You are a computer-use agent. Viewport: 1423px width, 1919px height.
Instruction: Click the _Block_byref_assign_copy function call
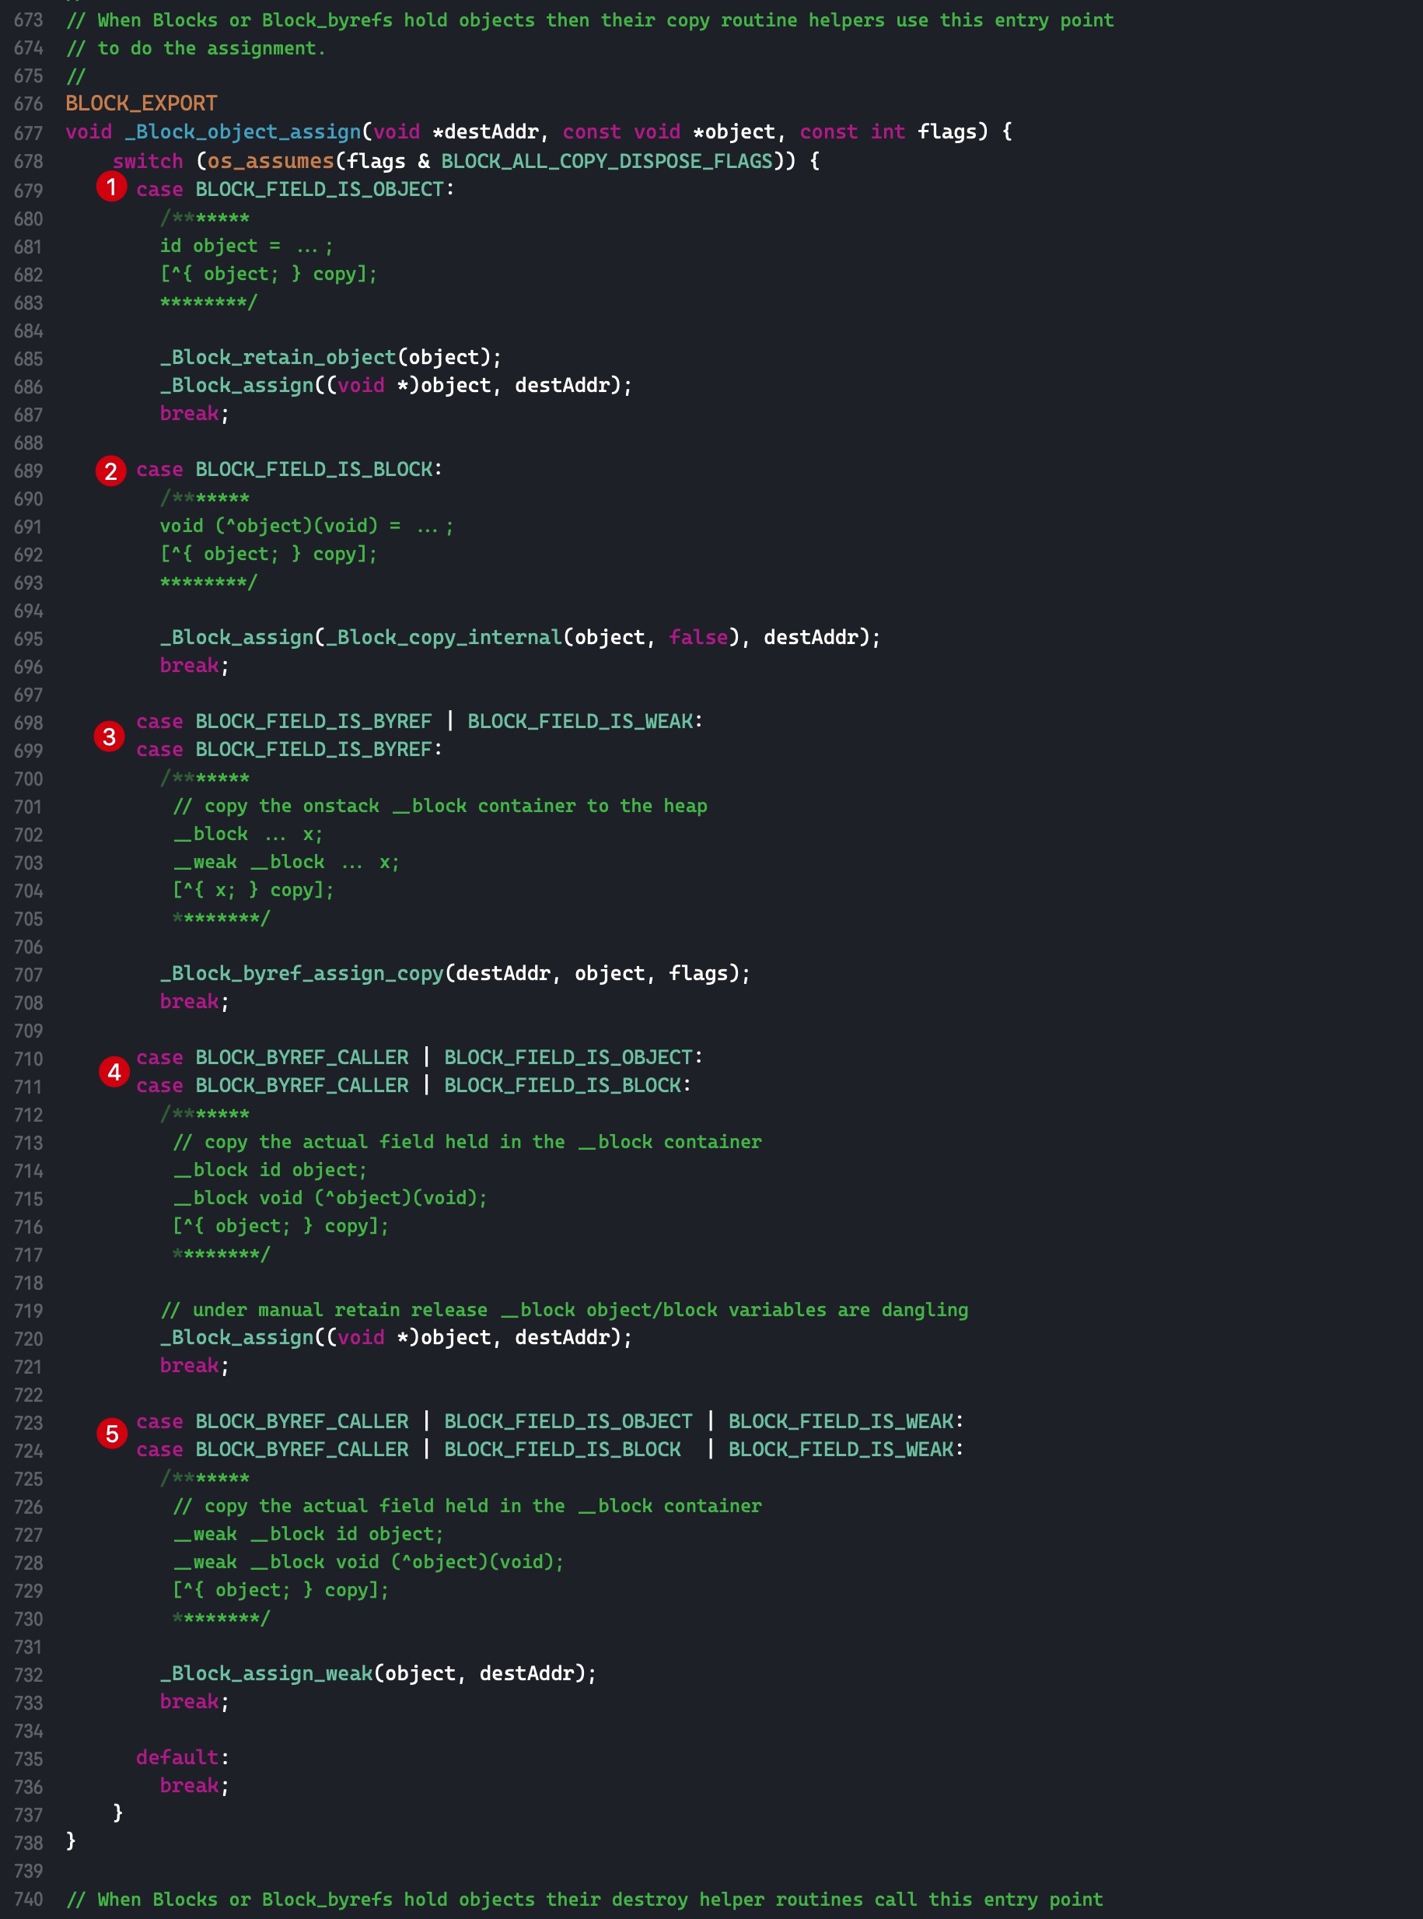(x=302, y=973)
